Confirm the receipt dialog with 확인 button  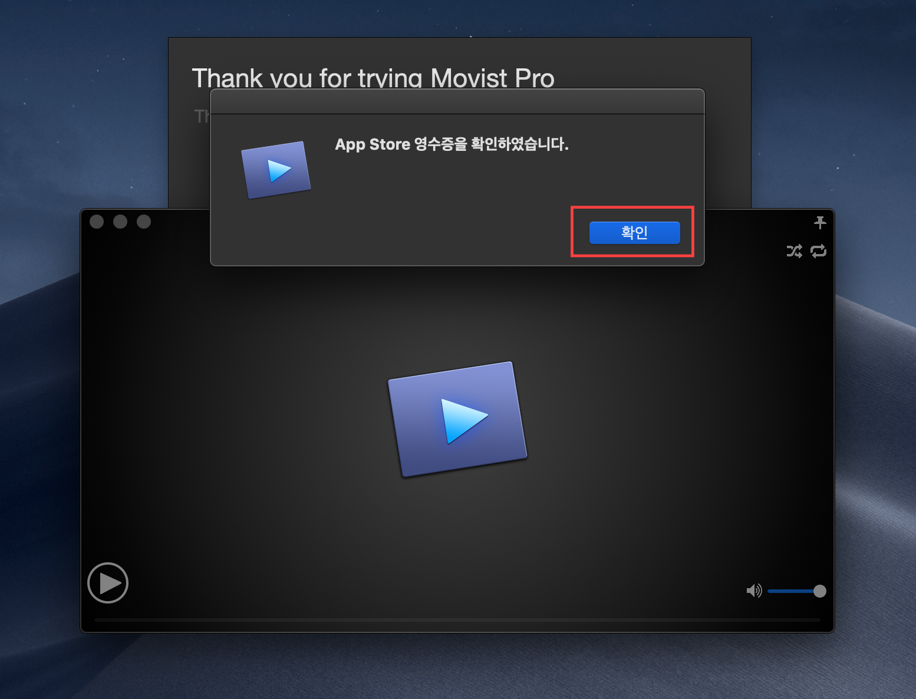634,232
